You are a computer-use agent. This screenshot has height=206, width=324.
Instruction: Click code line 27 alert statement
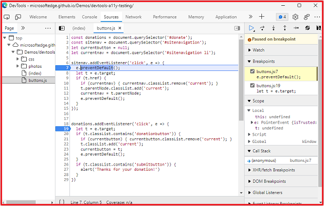[x=120, y=169]
